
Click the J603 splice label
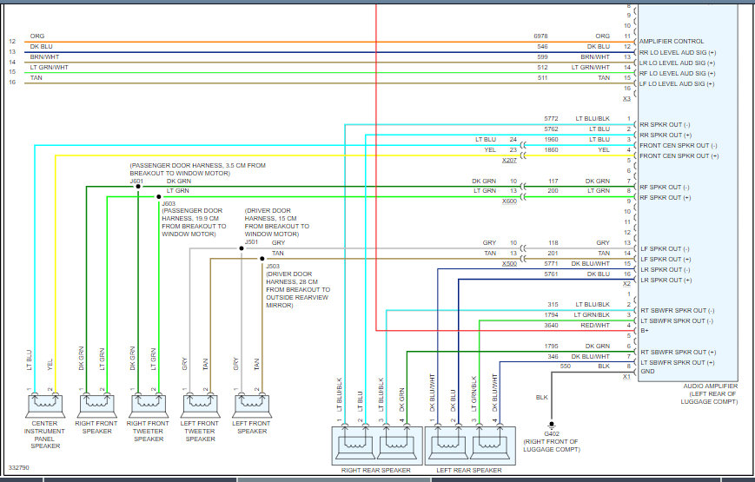pyautogui.click(x=169, y=204)
